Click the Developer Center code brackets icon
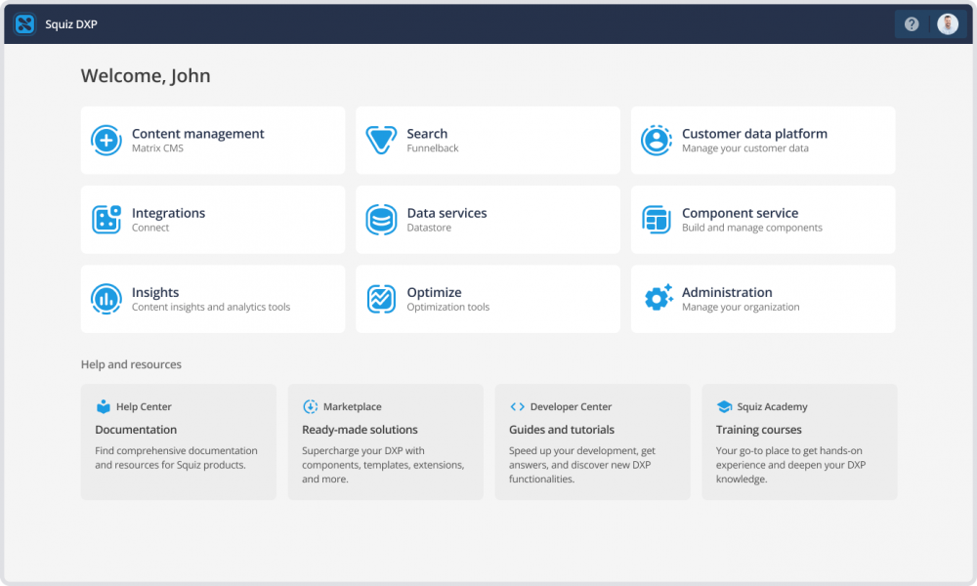This screenshot has width=977, height=586. [518, 406]
